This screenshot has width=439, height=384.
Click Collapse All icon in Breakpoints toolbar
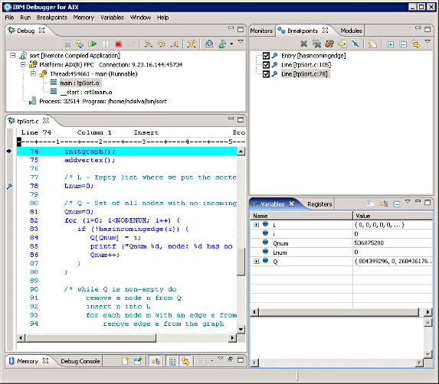click(403, 44)
